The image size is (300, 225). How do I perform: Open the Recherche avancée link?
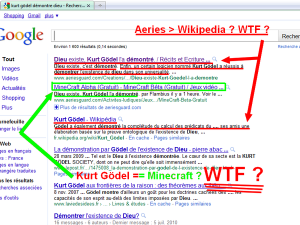coord(289,46)
